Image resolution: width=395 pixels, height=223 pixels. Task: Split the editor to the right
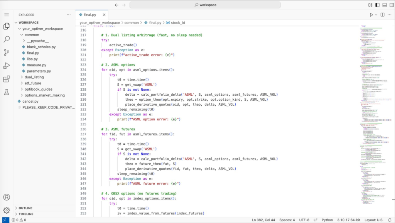point(382,15)
